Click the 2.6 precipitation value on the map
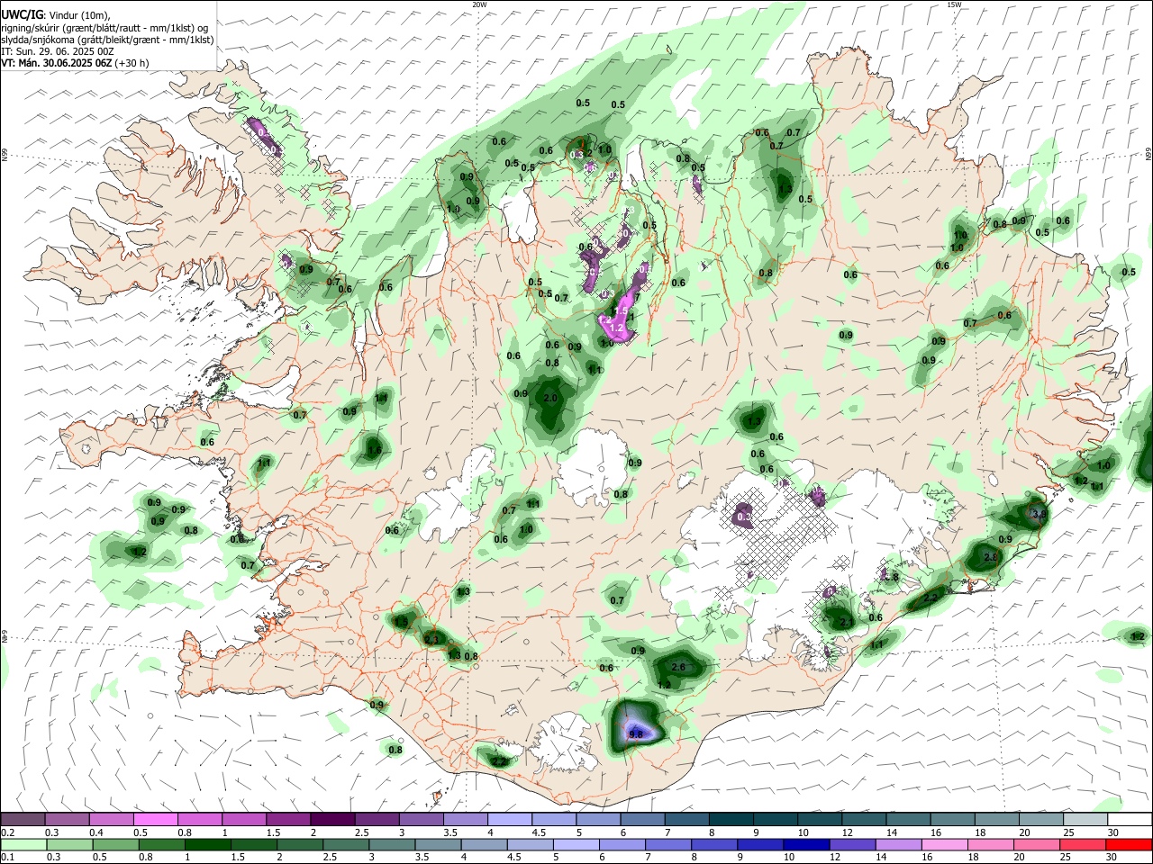 pos(679,667)
